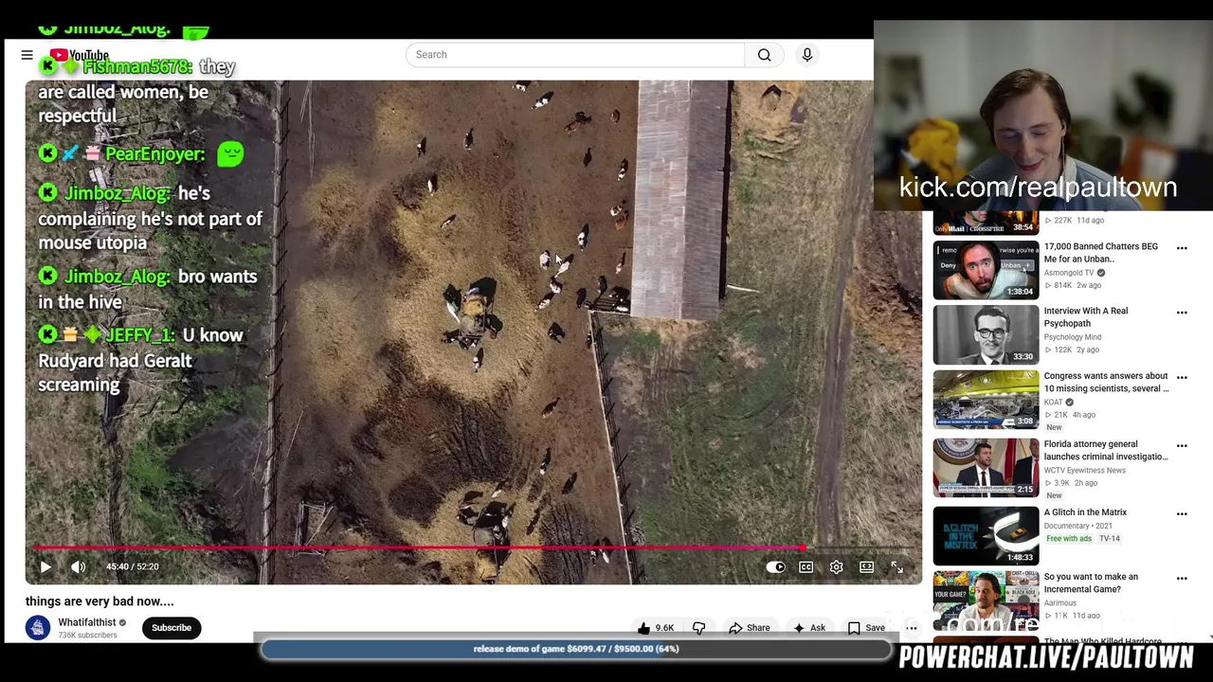Open the YouTube hamburger guide menu
This screenshot has width=1213, height=682.
[27, 55]
